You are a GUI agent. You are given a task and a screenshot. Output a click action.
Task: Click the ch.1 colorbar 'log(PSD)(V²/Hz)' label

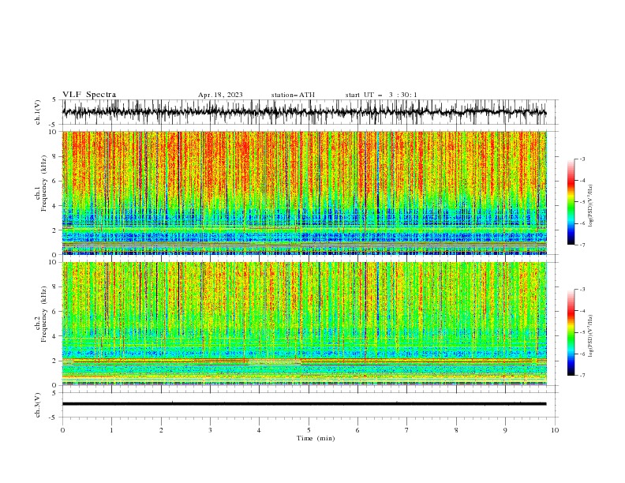590,206
